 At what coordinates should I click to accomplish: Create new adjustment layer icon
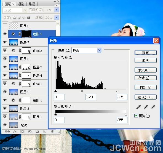[x=30, y=131]
